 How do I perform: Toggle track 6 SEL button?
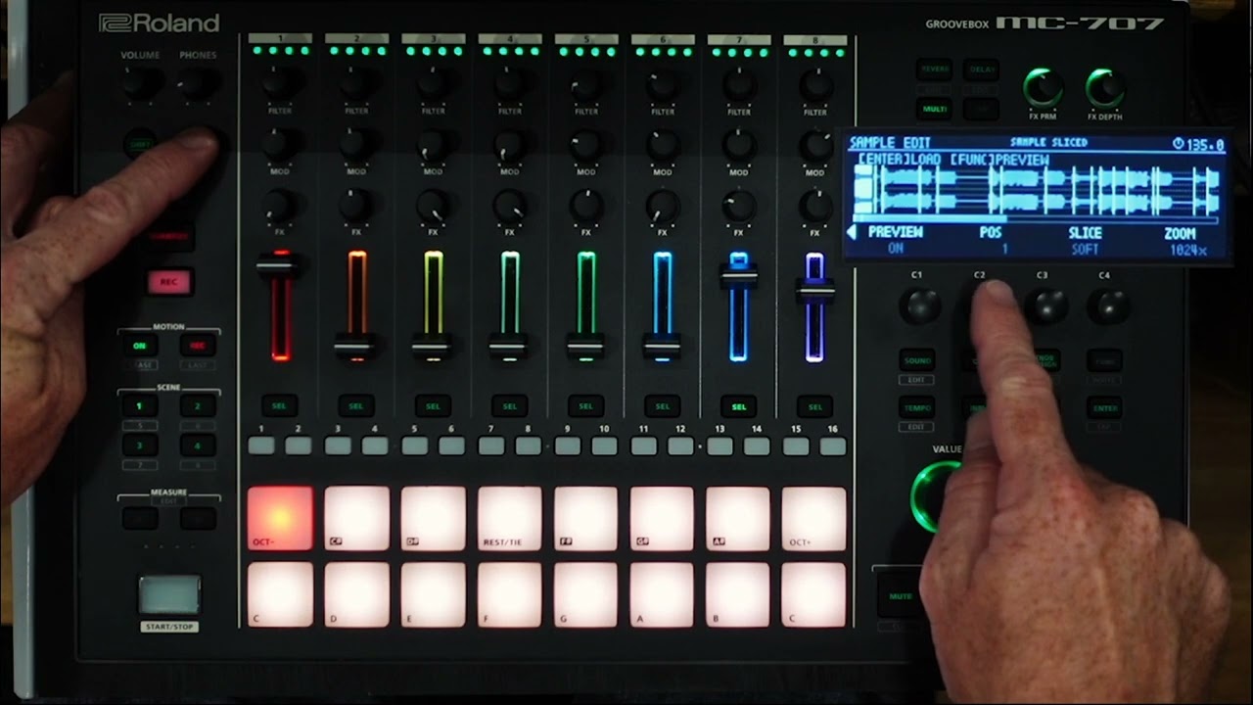click(x=663, y=405)
